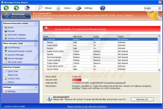Click the Anti-Phishing icon in sidebar
Viewport: 163px width, 109px height.
(6, 48)
